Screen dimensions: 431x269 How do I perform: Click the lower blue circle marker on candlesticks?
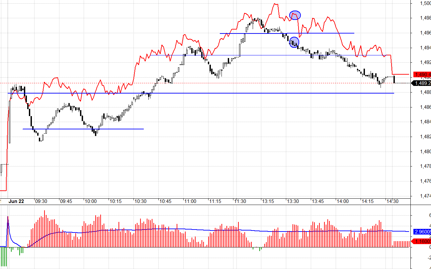[x=294, y=42]
